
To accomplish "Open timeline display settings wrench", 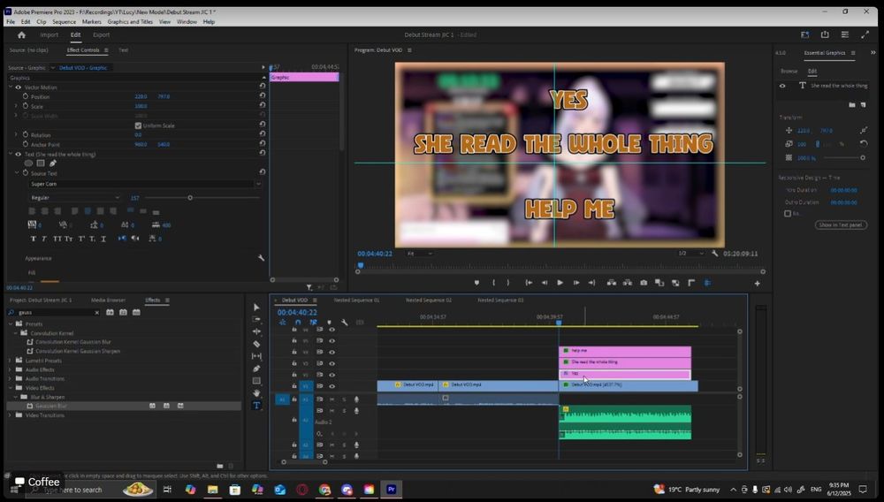I will (x=345, y=323).
